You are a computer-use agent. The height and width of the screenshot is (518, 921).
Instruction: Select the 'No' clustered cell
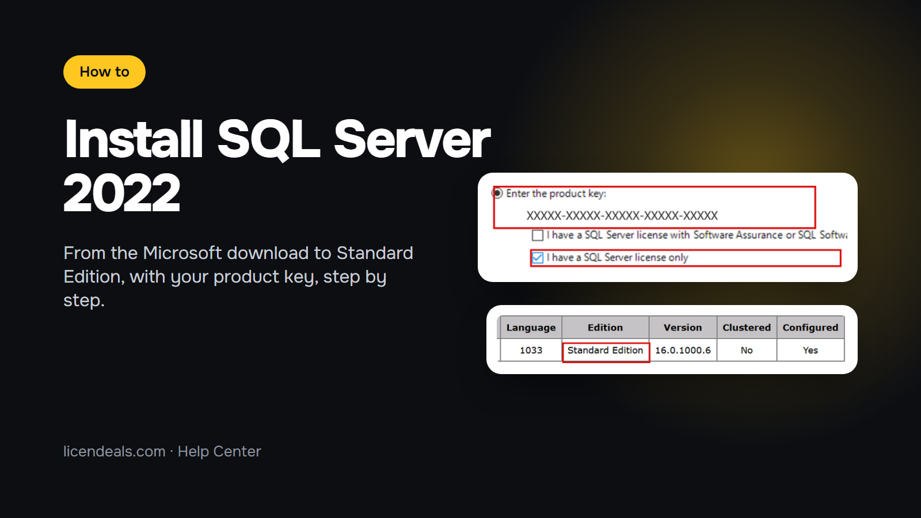point(747,350)
